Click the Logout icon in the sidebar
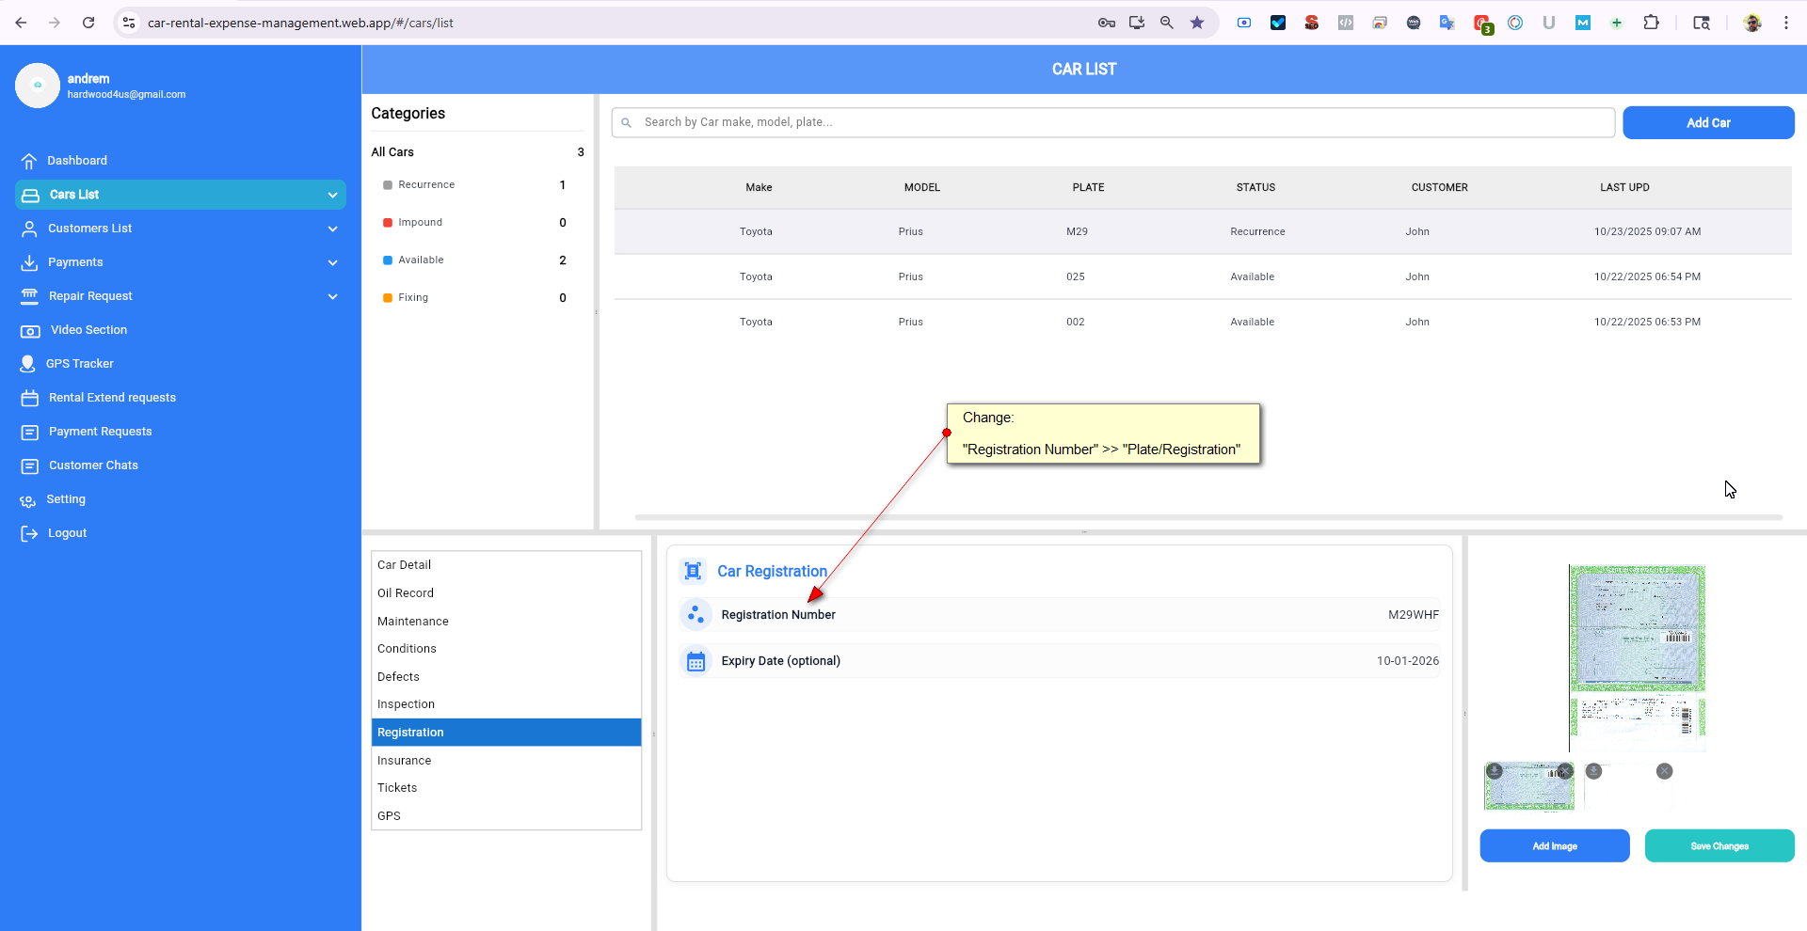The height and width of the screenshot is (931, 1807). point(29,533)
